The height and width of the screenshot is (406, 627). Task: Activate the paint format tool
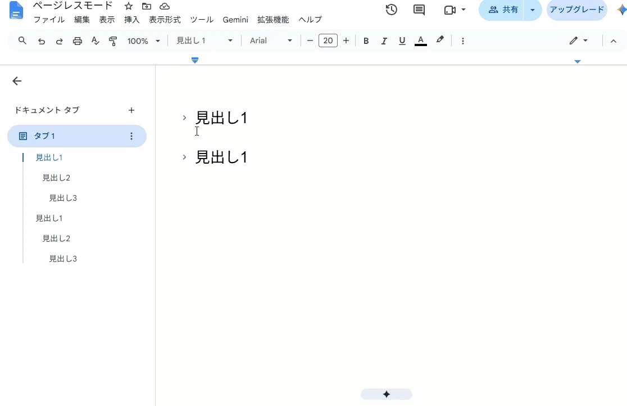113,41
